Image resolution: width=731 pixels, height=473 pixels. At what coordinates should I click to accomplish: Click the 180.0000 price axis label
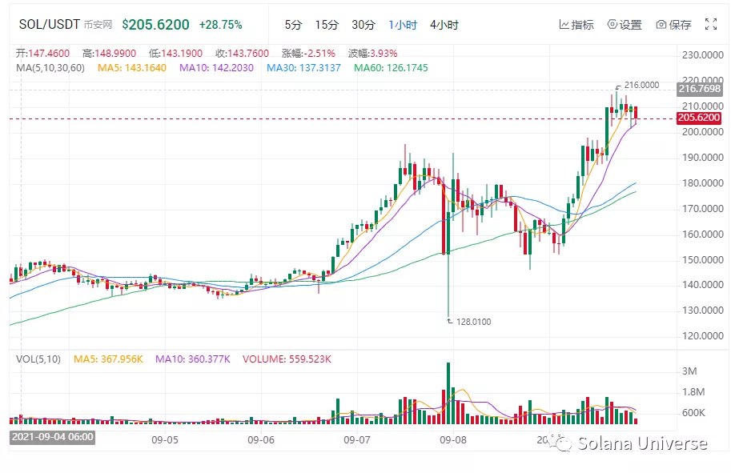[x=702, y=183]
